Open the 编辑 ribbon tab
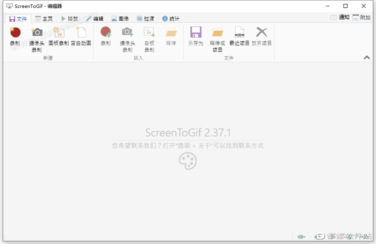This screenshot has width=376, height=244. coord(95,19)
